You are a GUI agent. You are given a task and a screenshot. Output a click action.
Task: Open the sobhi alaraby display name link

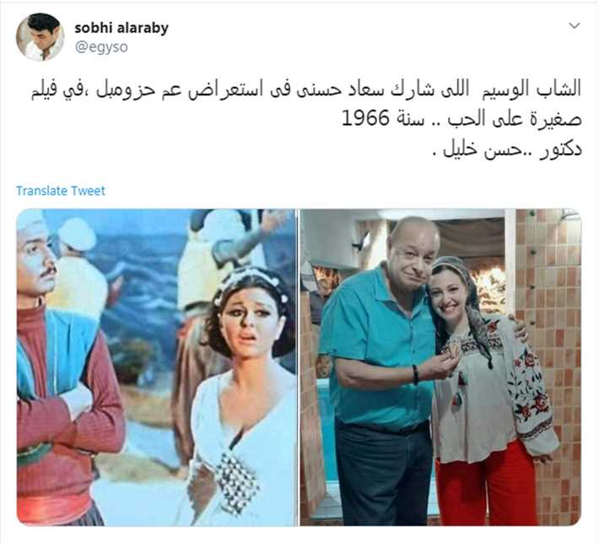click(x=121, y=28)
